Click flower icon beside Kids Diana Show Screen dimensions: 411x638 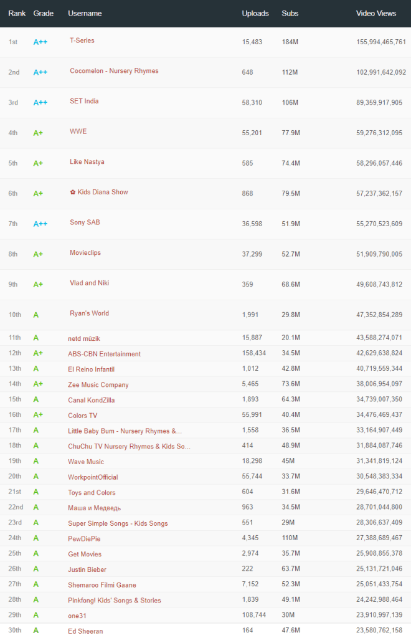[72, 193]
